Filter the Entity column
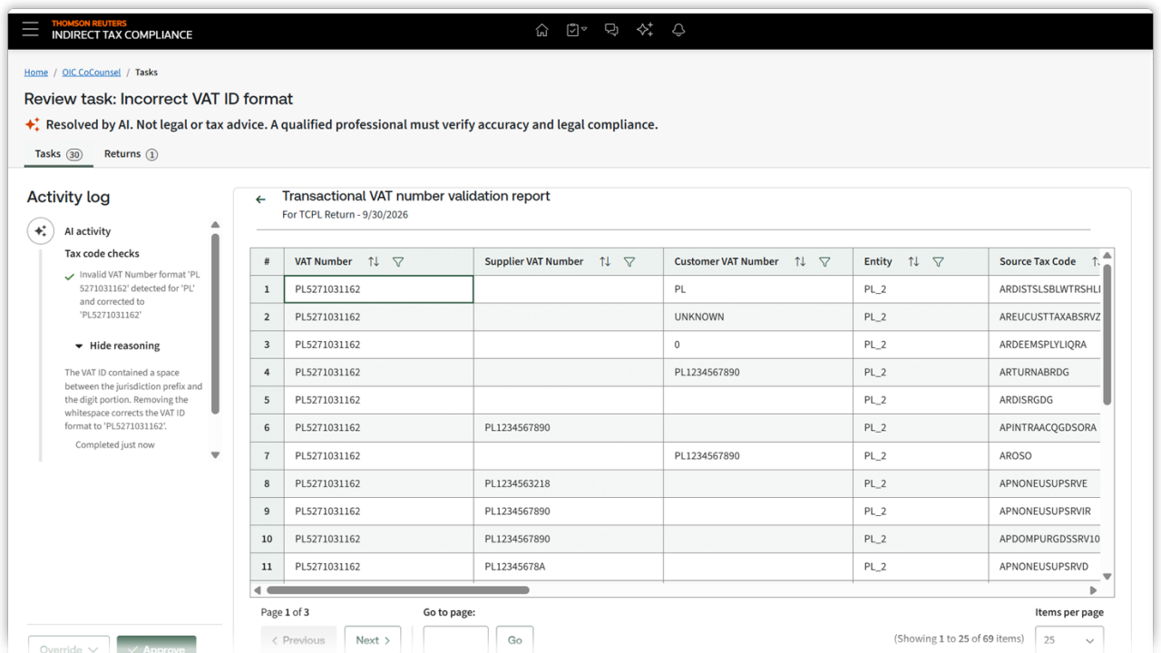The image size is (1161, 653). tap(938, 261)
